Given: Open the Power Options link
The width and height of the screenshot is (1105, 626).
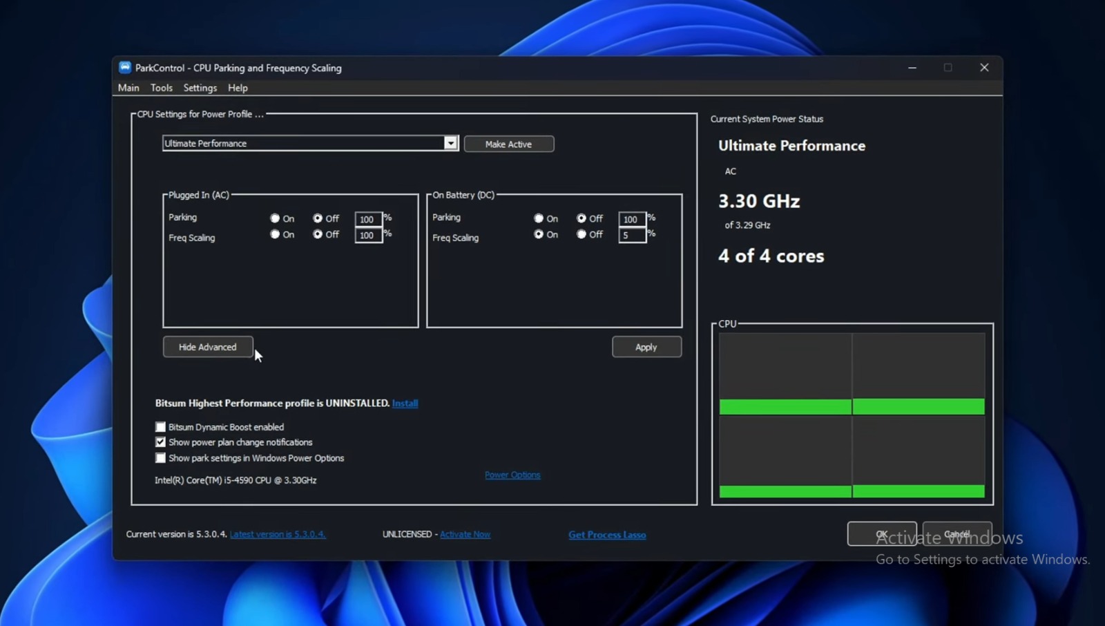Looking at the screenshot, I should point(512,475).
